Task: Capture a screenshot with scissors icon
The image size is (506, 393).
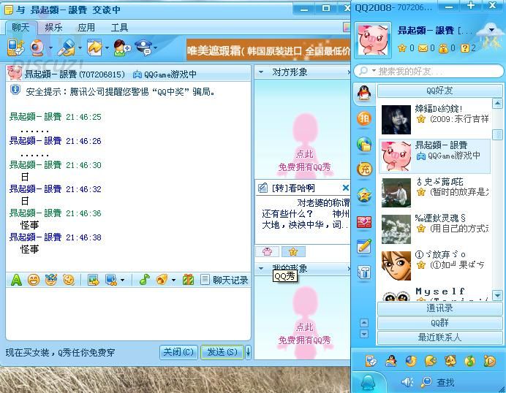Action: (111, 280)
